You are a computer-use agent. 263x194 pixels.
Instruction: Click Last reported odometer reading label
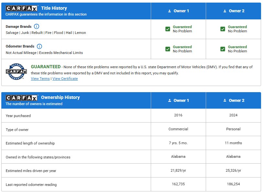coord(31,185)
